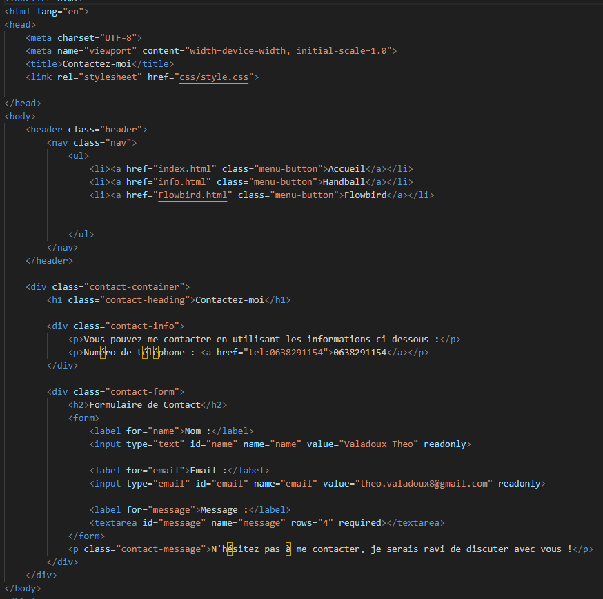Click the h1 Contactez-moi heading text

tap(230, 300)
